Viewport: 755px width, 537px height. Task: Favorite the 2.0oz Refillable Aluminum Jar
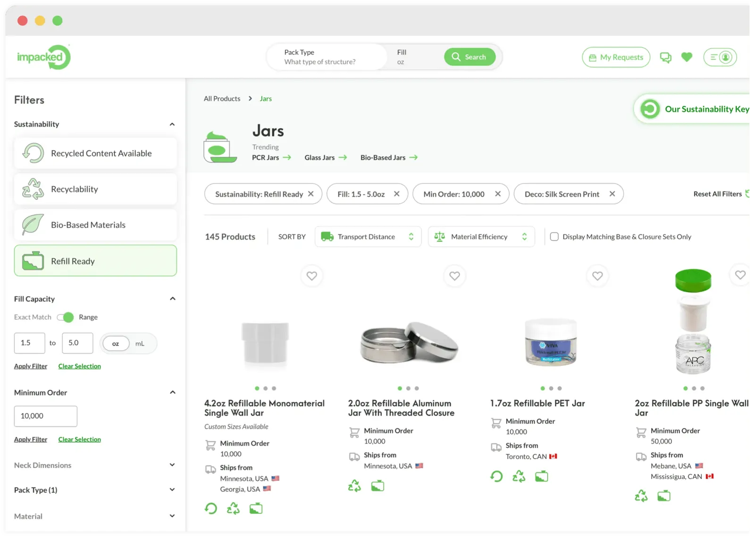coord(454,276)
